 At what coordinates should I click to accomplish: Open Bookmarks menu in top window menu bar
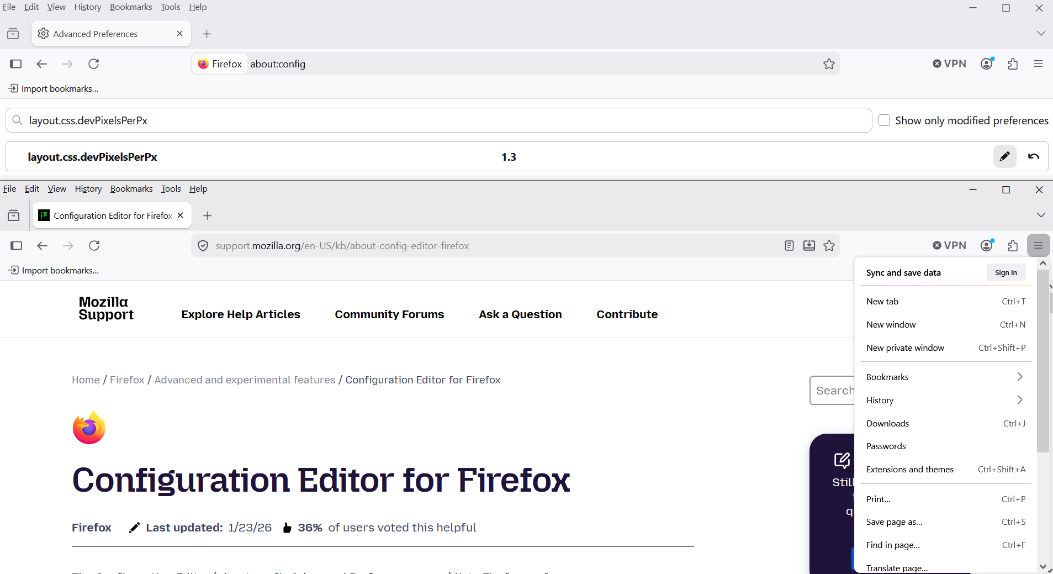point(131,7)
